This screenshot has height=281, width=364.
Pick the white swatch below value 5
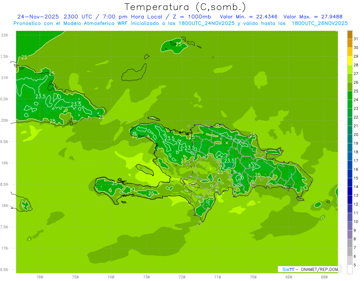[x=350, y=269]
